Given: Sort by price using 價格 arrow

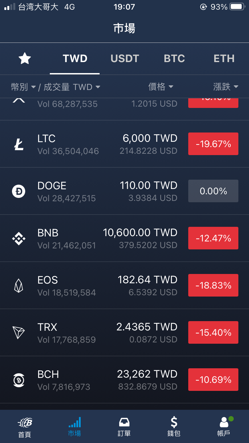Looking at the screenshot, I should (171, 87).
